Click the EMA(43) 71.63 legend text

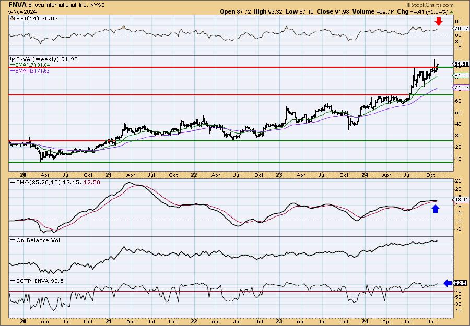tap(33, 70)
